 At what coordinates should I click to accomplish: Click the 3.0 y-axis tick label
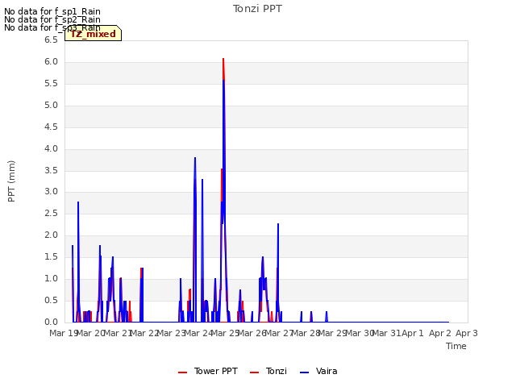(x=51, y=192)
